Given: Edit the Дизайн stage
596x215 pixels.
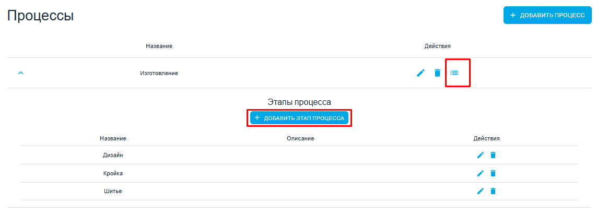Looking at the screenshot, I should (481, 155).
